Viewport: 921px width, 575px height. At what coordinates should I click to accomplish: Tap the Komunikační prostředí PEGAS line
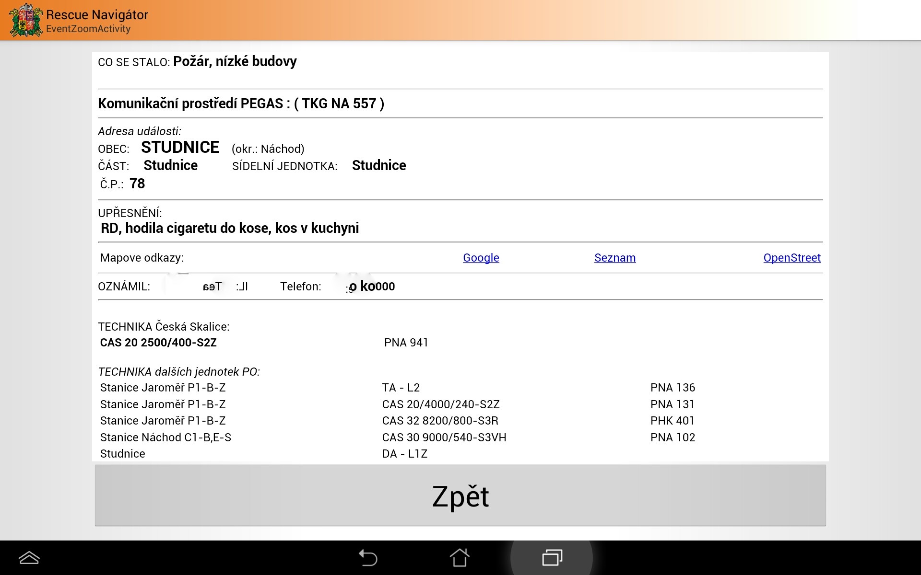[241, 103]
